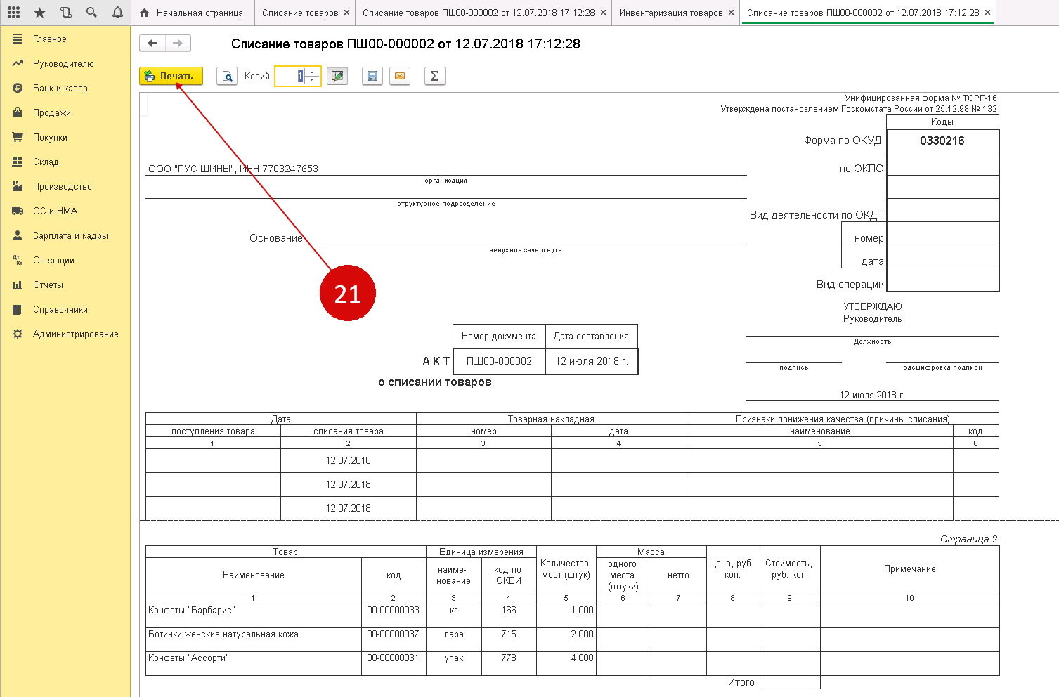Select the document number cell ПШ00-000002

[499, 361]
